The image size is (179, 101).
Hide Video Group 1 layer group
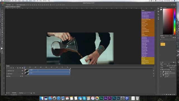pyautogui.click(x=161, y=75)
